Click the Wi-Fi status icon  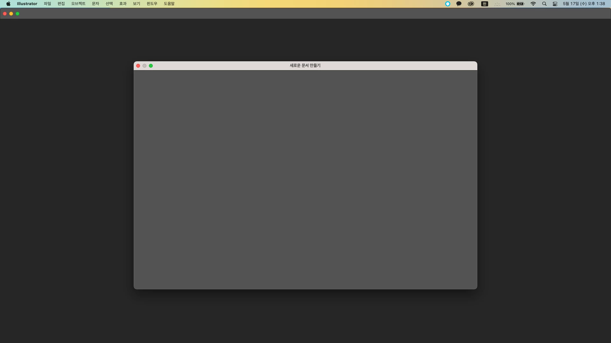point(533,4)
